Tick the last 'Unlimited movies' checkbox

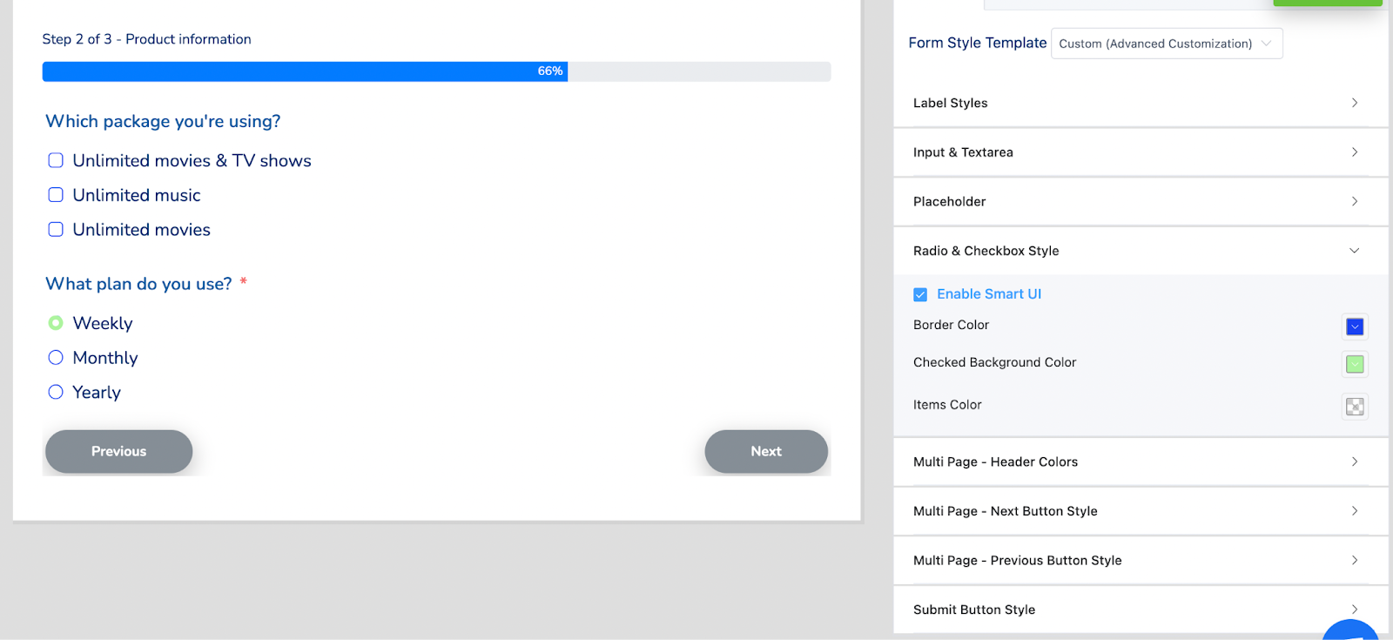(56, 229)
